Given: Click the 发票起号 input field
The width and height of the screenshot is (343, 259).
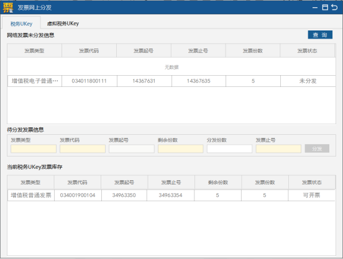Looking at the screenshot, I should click(x=132, y=148).
